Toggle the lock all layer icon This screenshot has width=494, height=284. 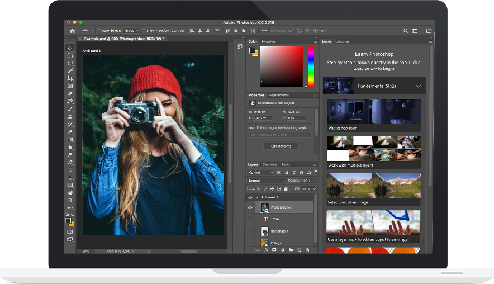(286, 189)
